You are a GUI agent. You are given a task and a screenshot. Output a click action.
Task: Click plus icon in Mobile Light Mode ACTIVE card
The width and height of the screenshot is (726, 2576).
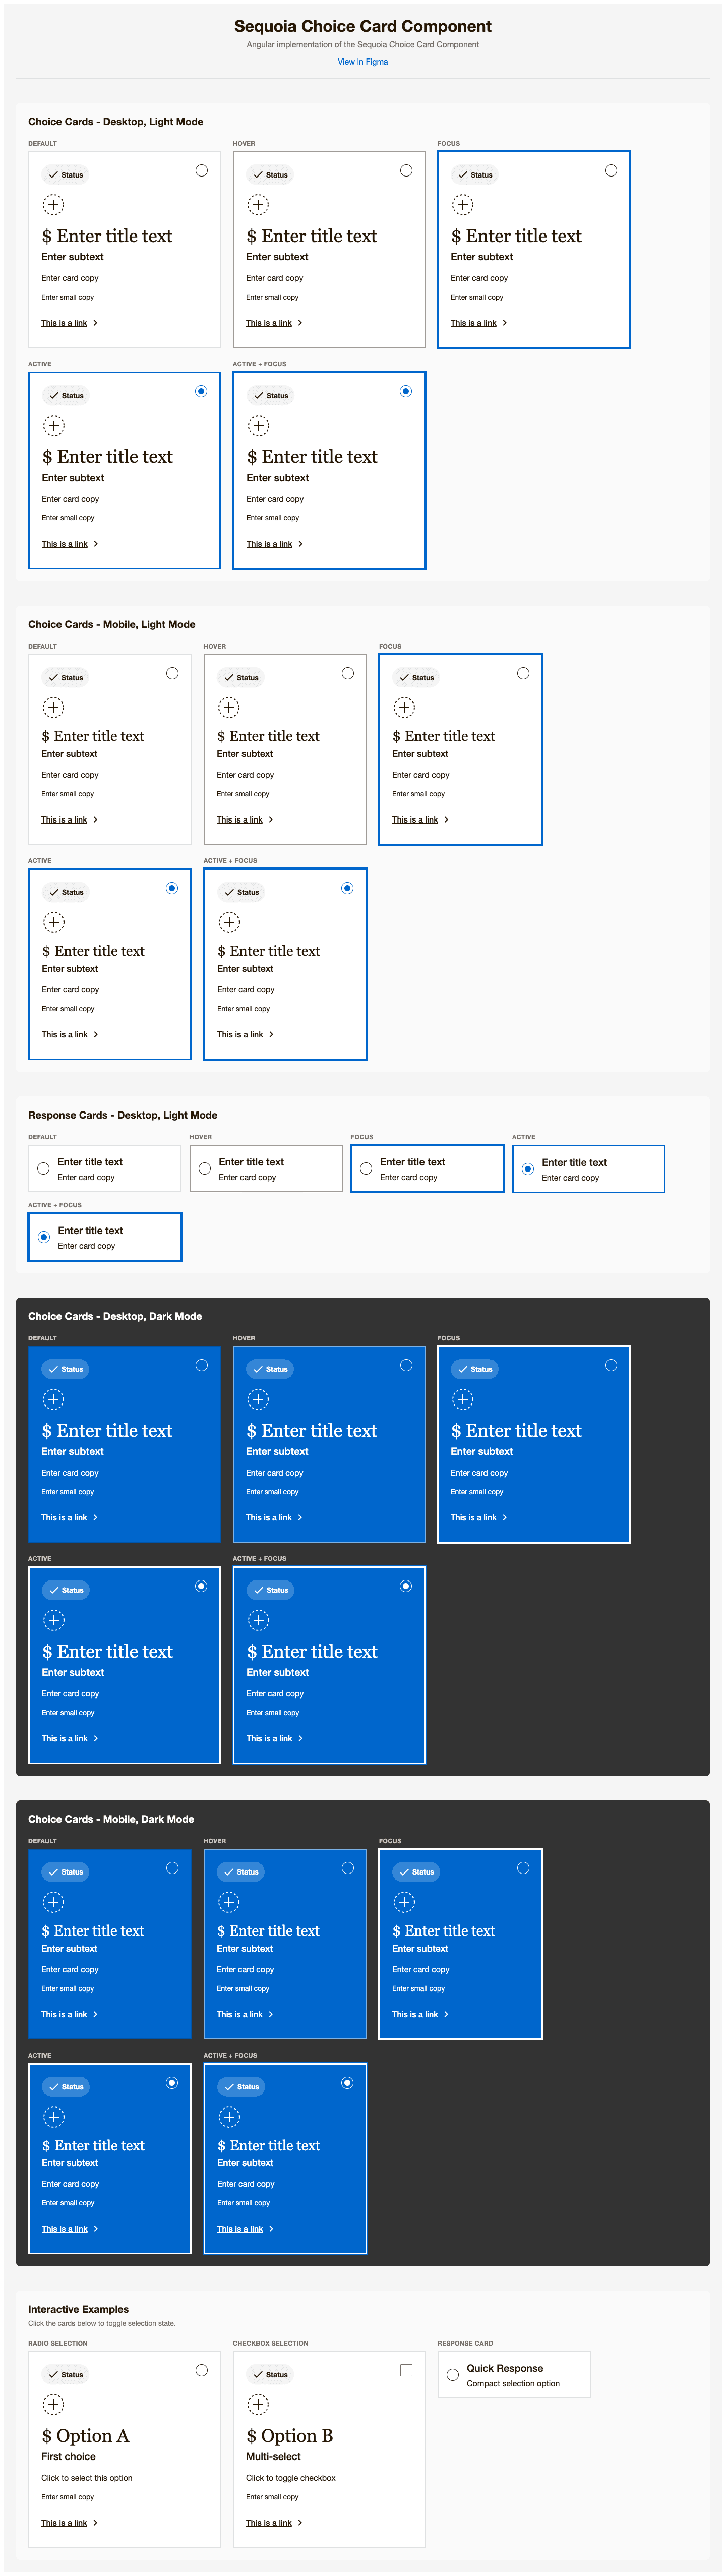54,922
